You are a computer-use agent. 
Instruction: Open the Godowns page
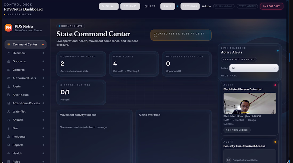click(25, 62)
